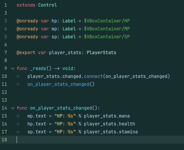Screen dimensions: 184x150
Task: Place the cursor on player_stats.mana text
Action: (x=107, y=116)
